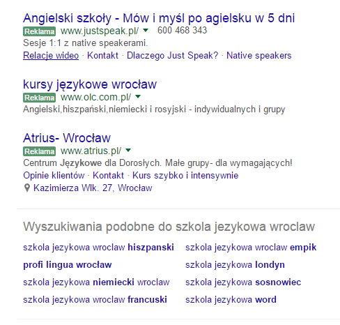The height and width of the screenshot is (325, 340).
Task: Open Native speakers sitelink
Action: pos(259,56)
